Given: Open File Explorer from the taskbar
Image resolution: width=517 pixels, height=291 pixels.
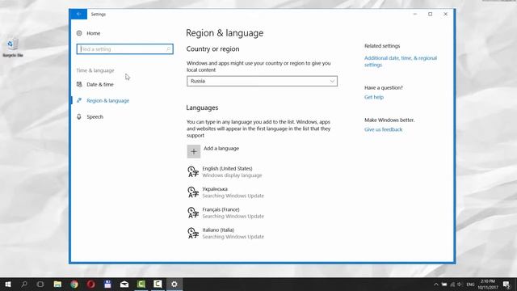Looking at the screenshot, I should pyautogui.click(x=57, y=284).
